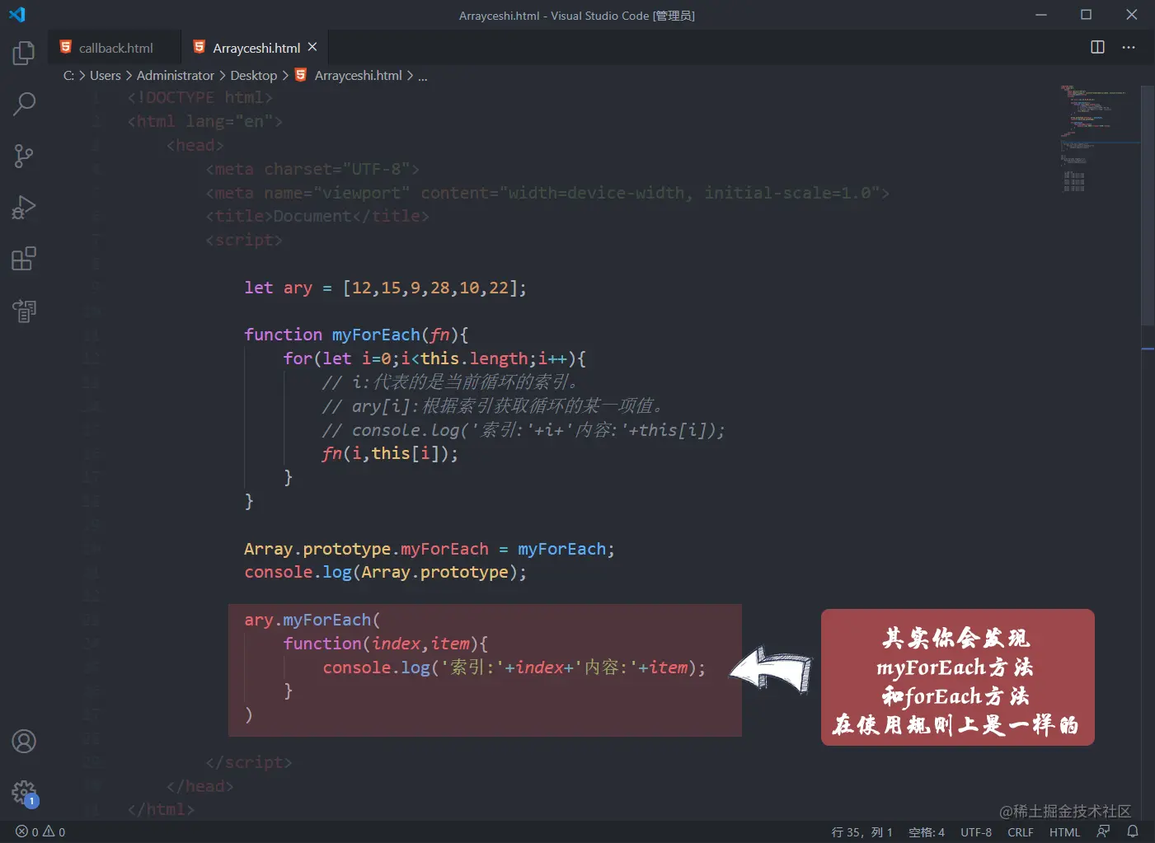Click the Administrator breadcrumb segment
Viewport: 1155px width, 843px height.
(176, 75)
